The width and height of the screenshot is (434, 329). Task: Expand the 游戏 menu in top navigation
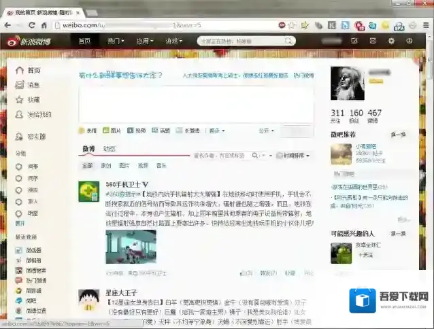click(x=174, y=41)
